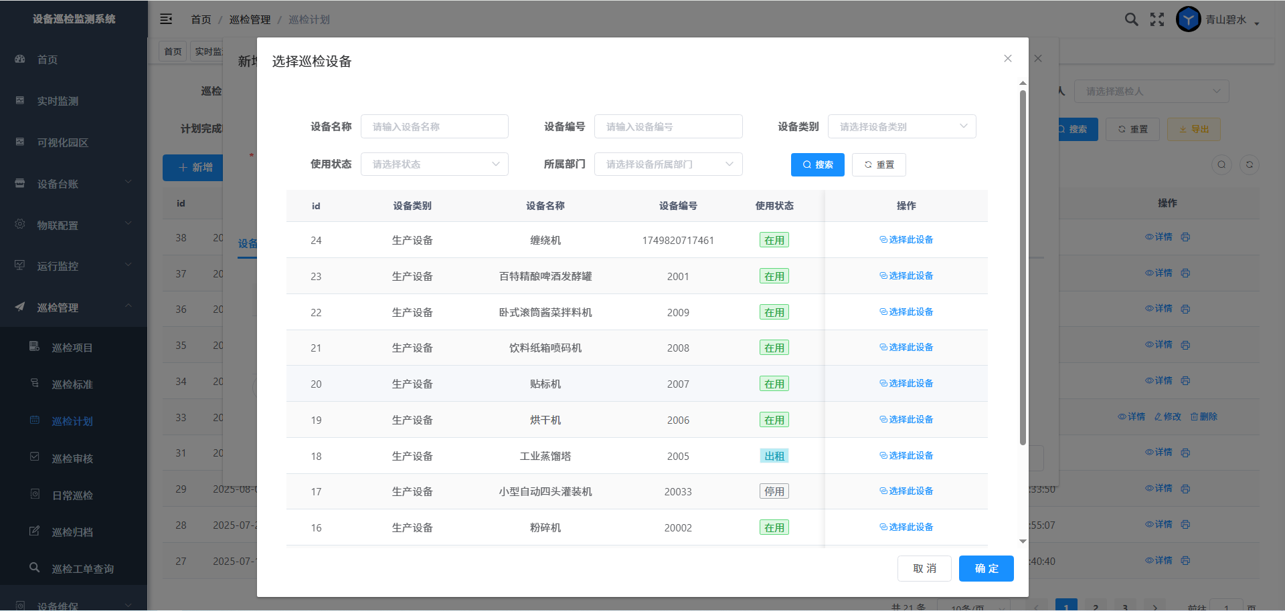
Task: Go to 日常巡检 menu item
Action: (72, 495)
